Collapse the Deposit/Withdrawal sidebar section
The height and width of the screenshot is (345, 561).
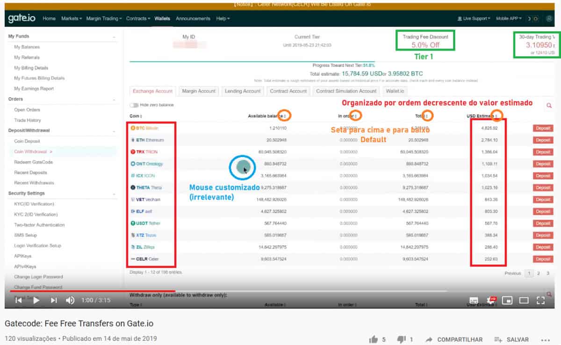[x=114, y=131]
